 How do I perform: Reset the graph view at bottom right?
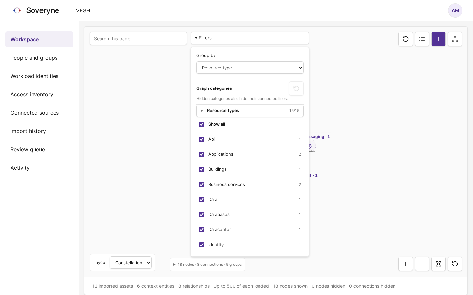455,264
